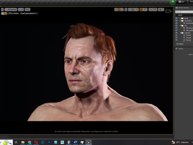Open the rotation snap angle dropdown
The image size is (193, 145).
click(x=145, y=10)
